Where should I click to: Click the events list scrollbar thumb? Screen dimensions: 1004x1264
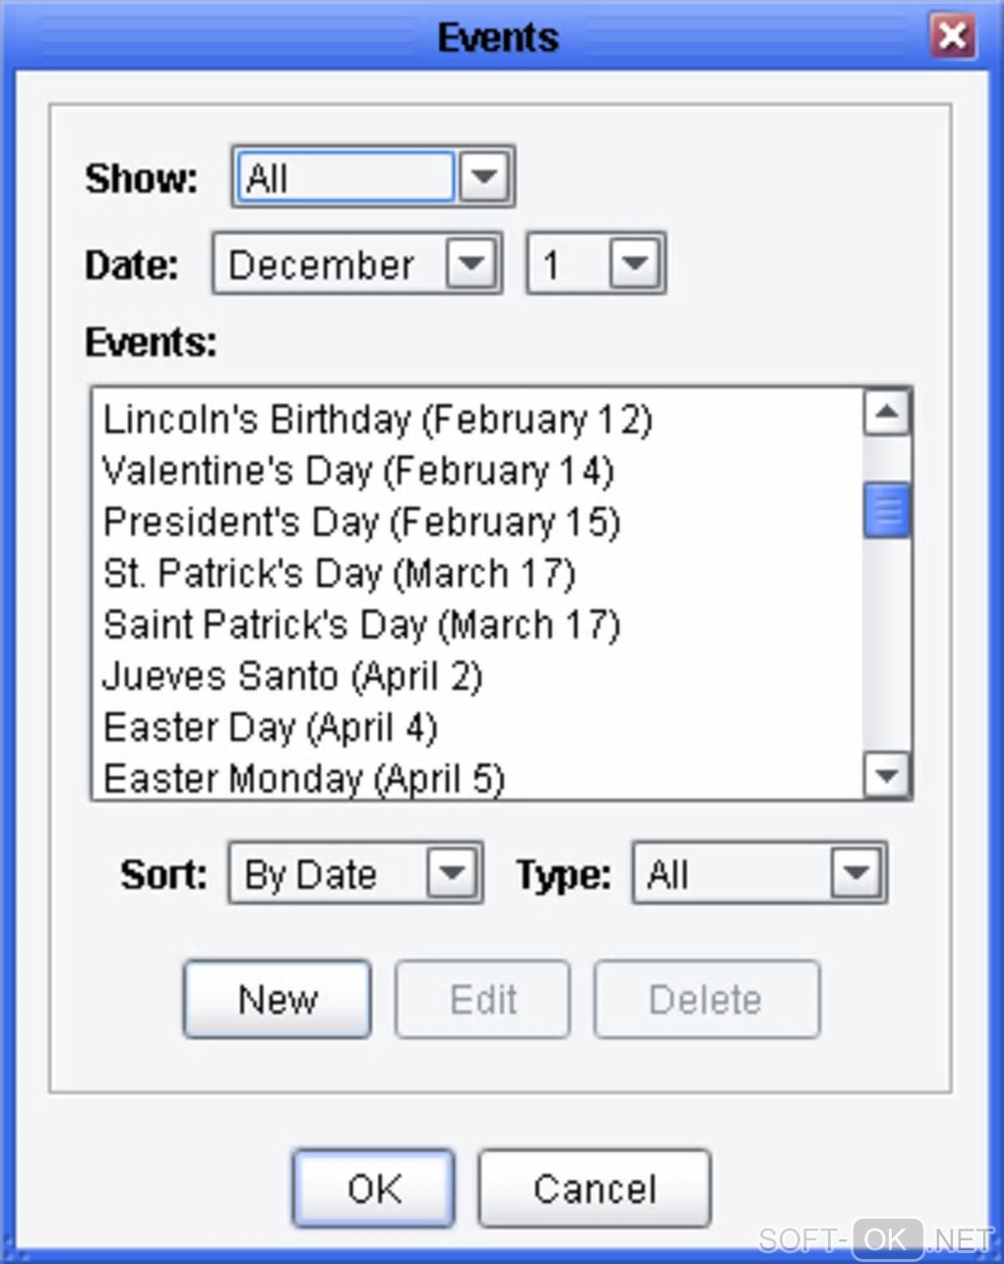pos(887,510)
